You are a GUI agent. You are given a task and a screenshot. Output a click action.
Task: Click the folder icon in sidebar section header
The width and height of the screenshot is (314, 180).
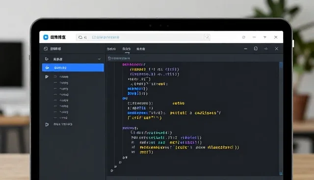click(x=47, y=59)
